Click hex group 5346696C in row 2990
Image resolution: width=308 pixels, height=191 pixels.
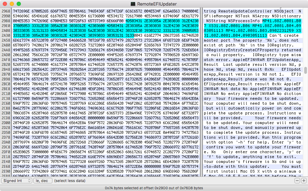pyautogui.click(x=21, y=16)
